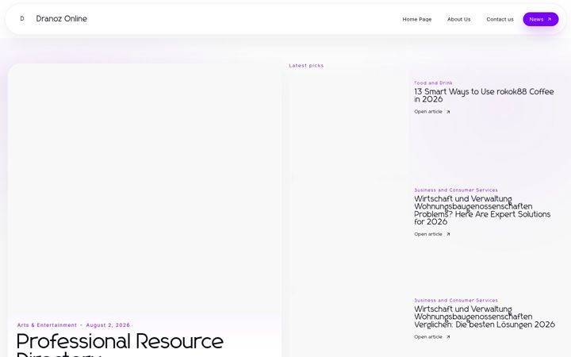The width and height of the screenshot is (571, 357).
Task: Click arrow icon inside News button
Action: click(x=550, y=19)
